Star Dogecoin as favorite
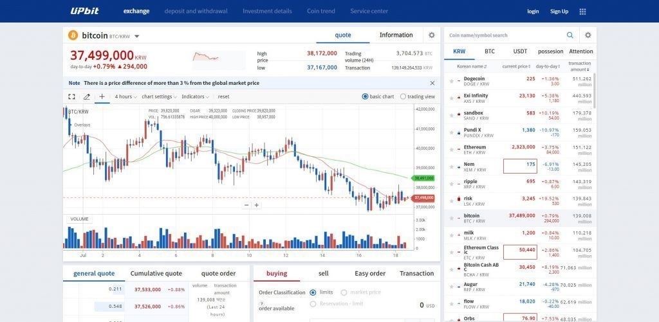659x322 pixels. pyautogui.click(x=451, y=81)
